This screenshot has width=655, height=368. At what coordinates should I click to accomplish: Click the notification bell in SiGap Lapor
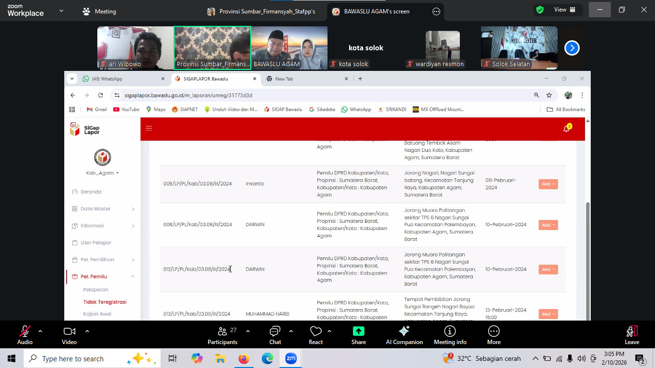point(566,128)
